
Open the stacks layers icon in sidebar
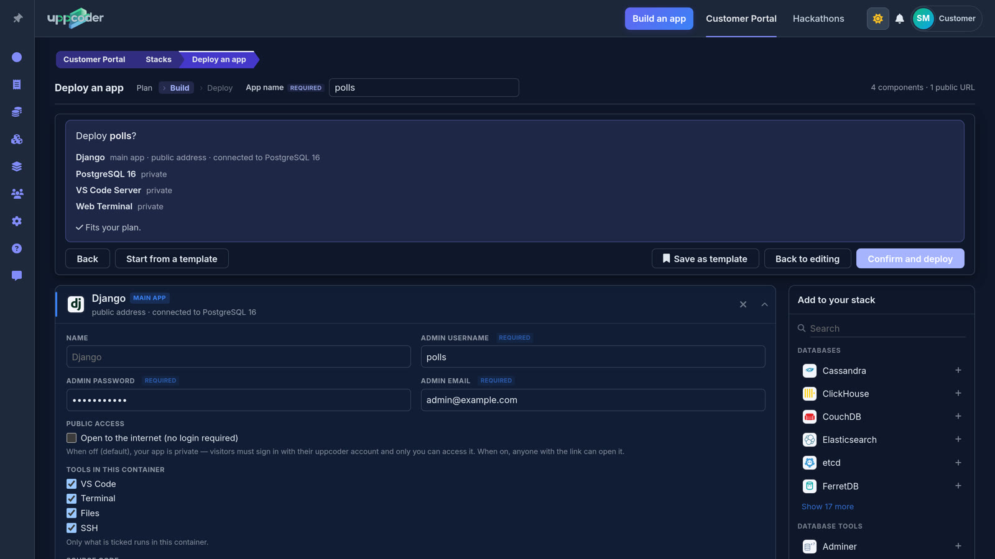pos(17,166)
